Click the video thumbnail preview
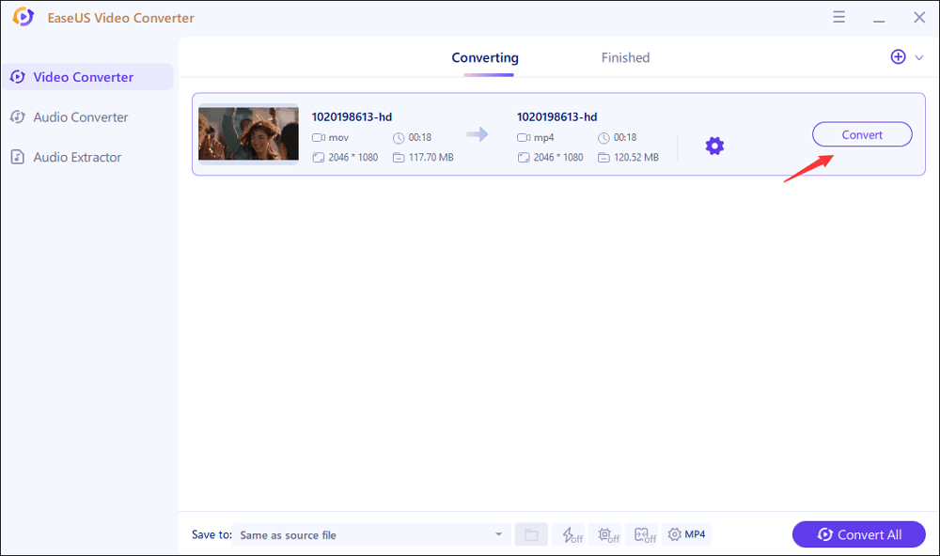This screenshot has width=940, height=556. [x=248, y=134]
